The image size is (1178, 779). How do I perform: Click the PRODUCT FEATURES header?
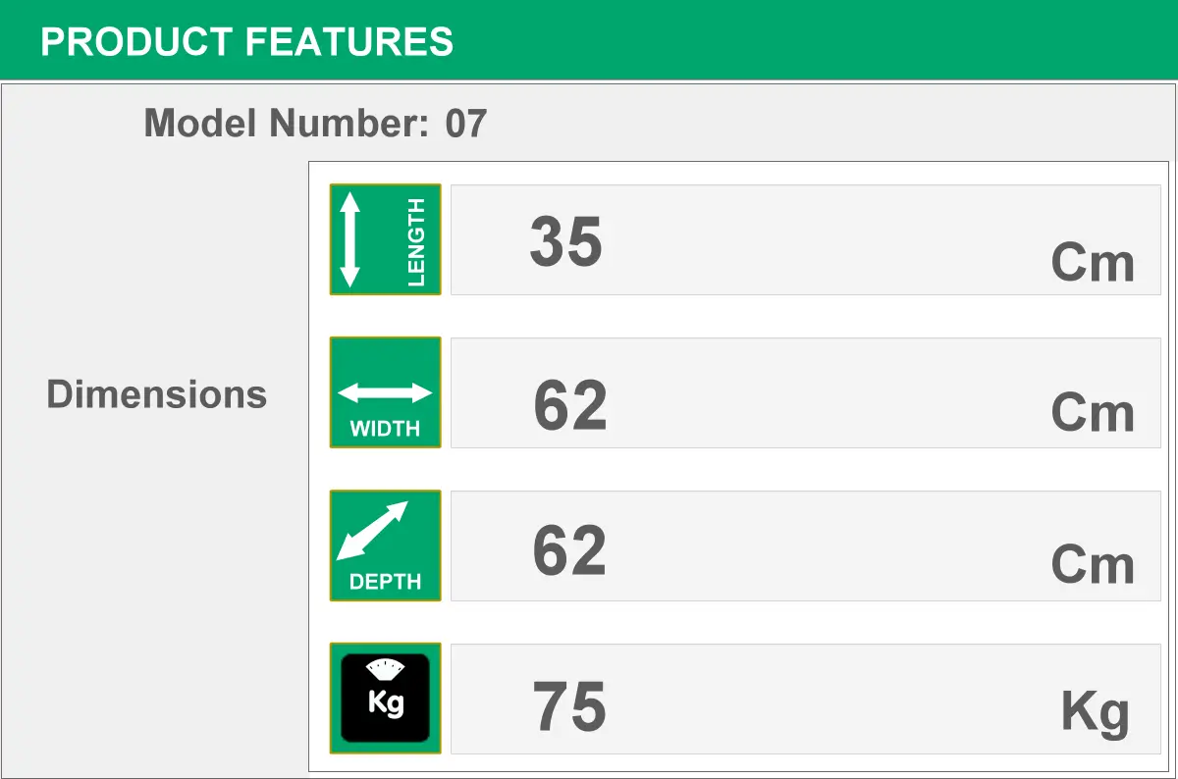(247, 42)
